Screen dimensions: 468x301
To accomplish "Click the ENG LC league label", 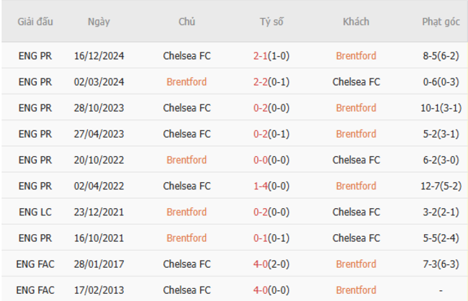I will 35,212.
